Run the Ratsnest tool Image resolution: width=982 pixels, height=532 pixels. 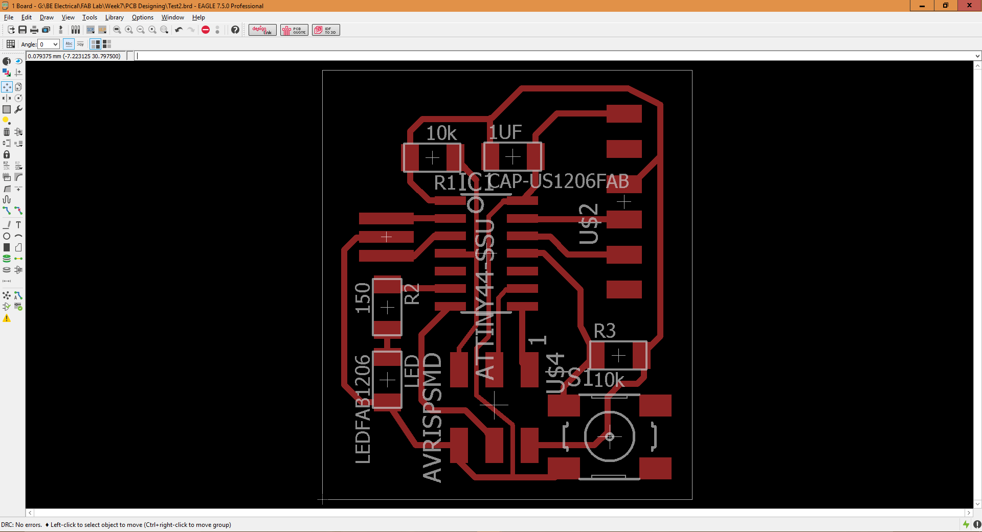click(7, 295)
